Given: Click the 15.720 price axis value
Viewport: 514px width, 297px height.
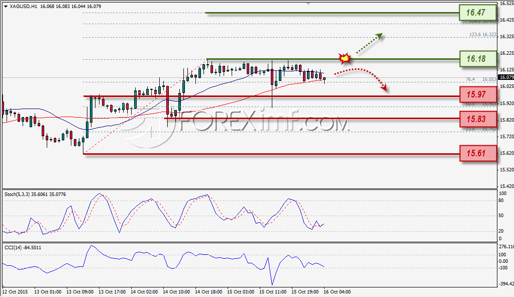Looking at the screenshot, I should coord(506,136).
